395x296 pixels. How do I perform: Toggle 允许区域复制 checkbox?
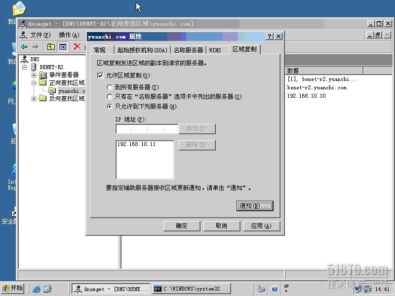(x=100, y=75)
